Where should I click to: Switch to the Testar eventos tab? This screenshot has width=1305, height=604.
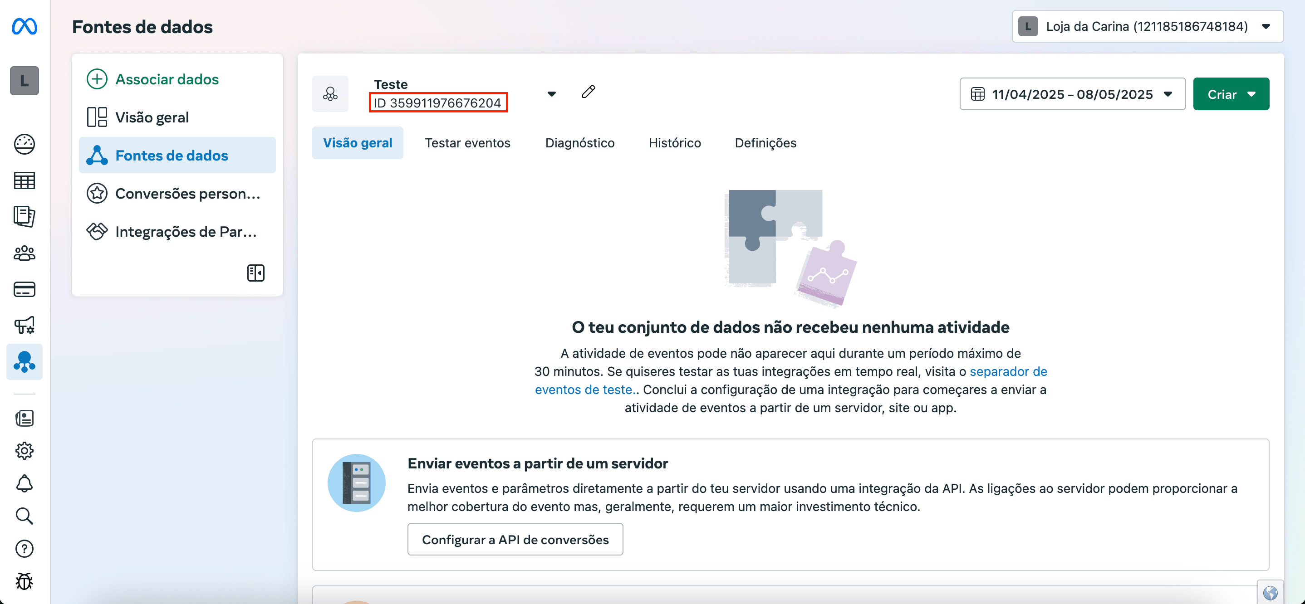tap(467, 143)
